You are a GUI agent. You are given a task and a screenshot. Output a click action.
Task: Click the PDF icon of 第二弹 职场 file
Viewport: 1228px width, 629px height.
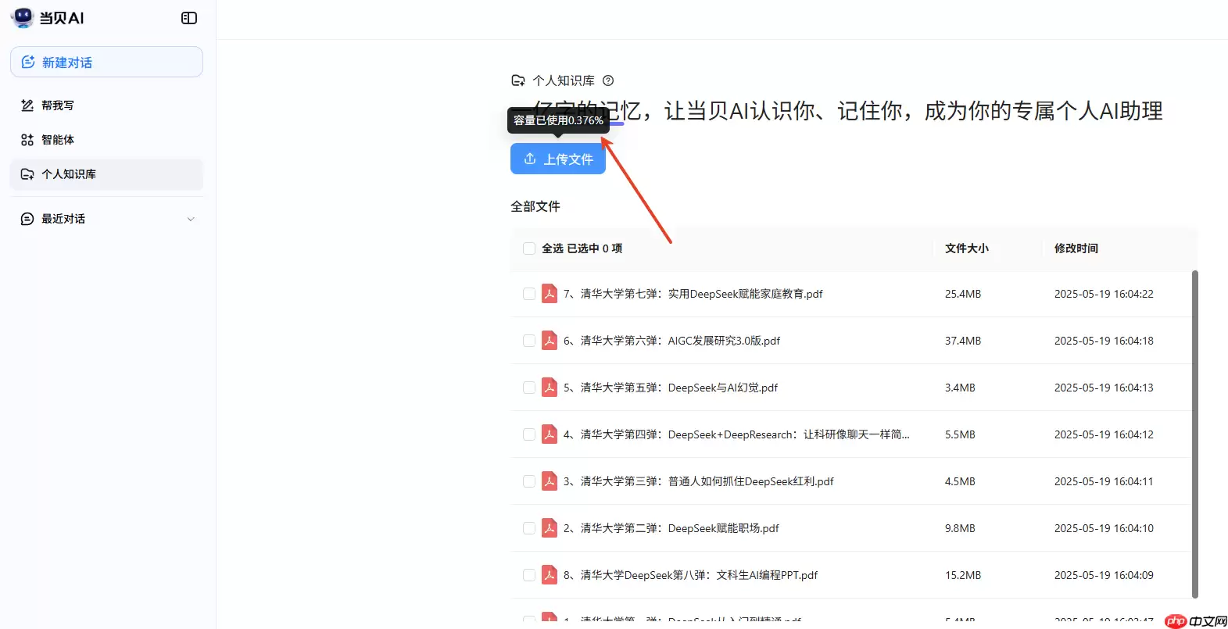click(x=550, y=528)
